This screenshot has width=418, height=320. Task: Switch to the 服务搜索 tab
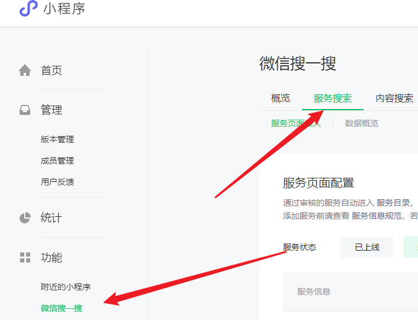pyautogui.click(x=333, y=98)
